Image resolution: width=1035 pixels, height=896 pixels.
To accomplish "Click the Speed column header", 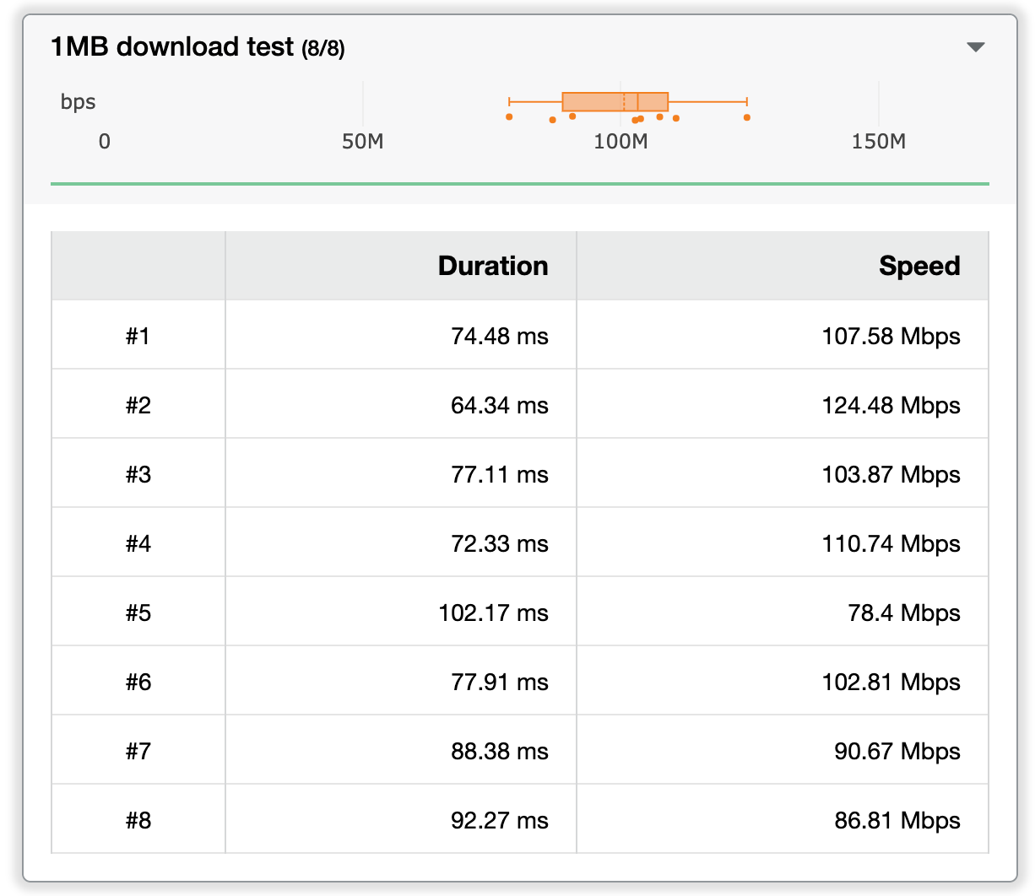I will (x=918, y=266).
